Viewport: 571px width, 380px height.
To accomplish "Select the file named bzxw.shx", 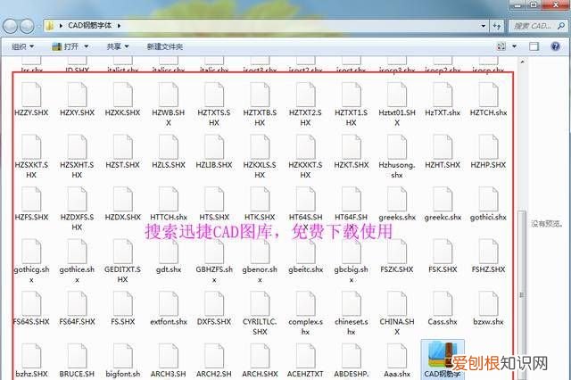I will [488, 308].
